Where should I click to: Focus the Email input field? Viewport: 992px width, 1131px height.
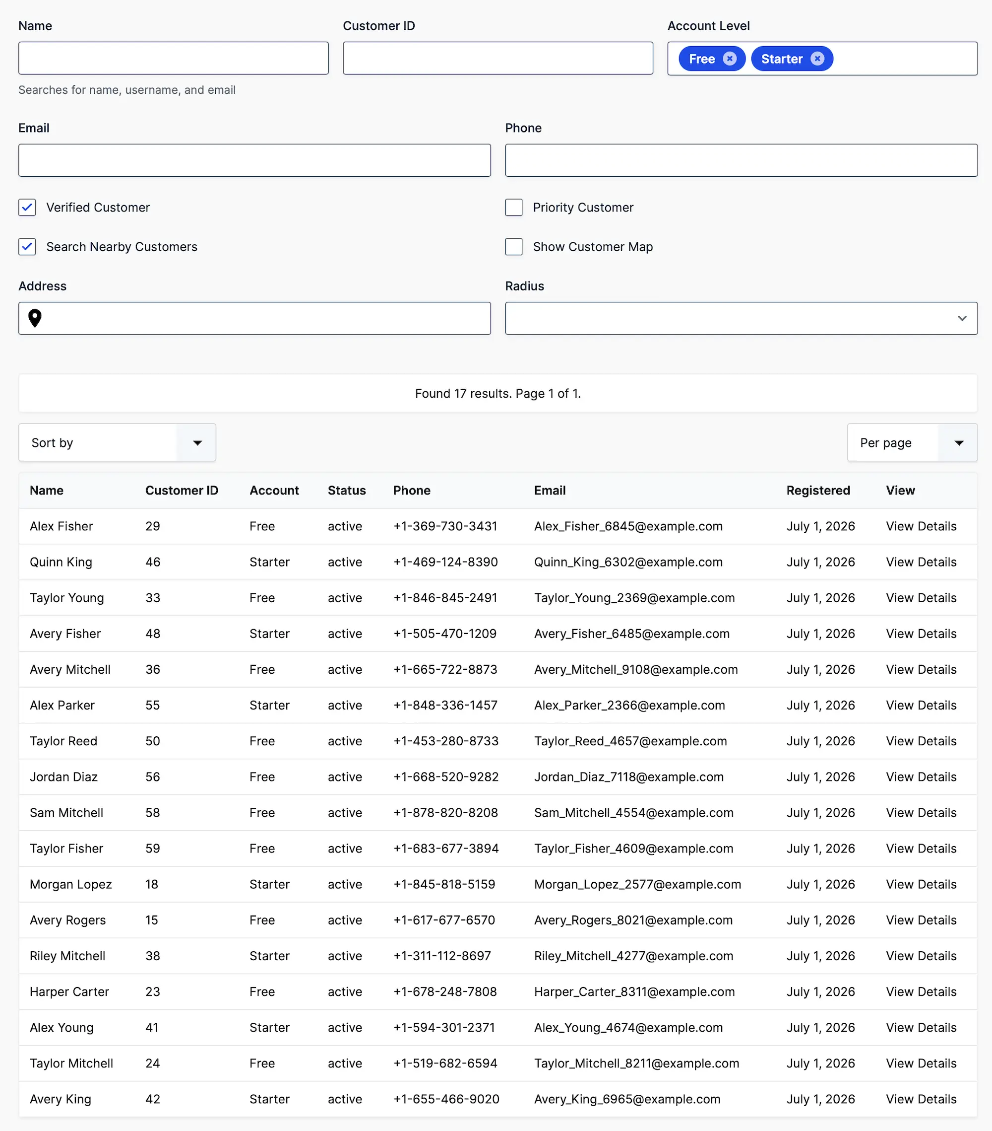click(x=255, y=160)
